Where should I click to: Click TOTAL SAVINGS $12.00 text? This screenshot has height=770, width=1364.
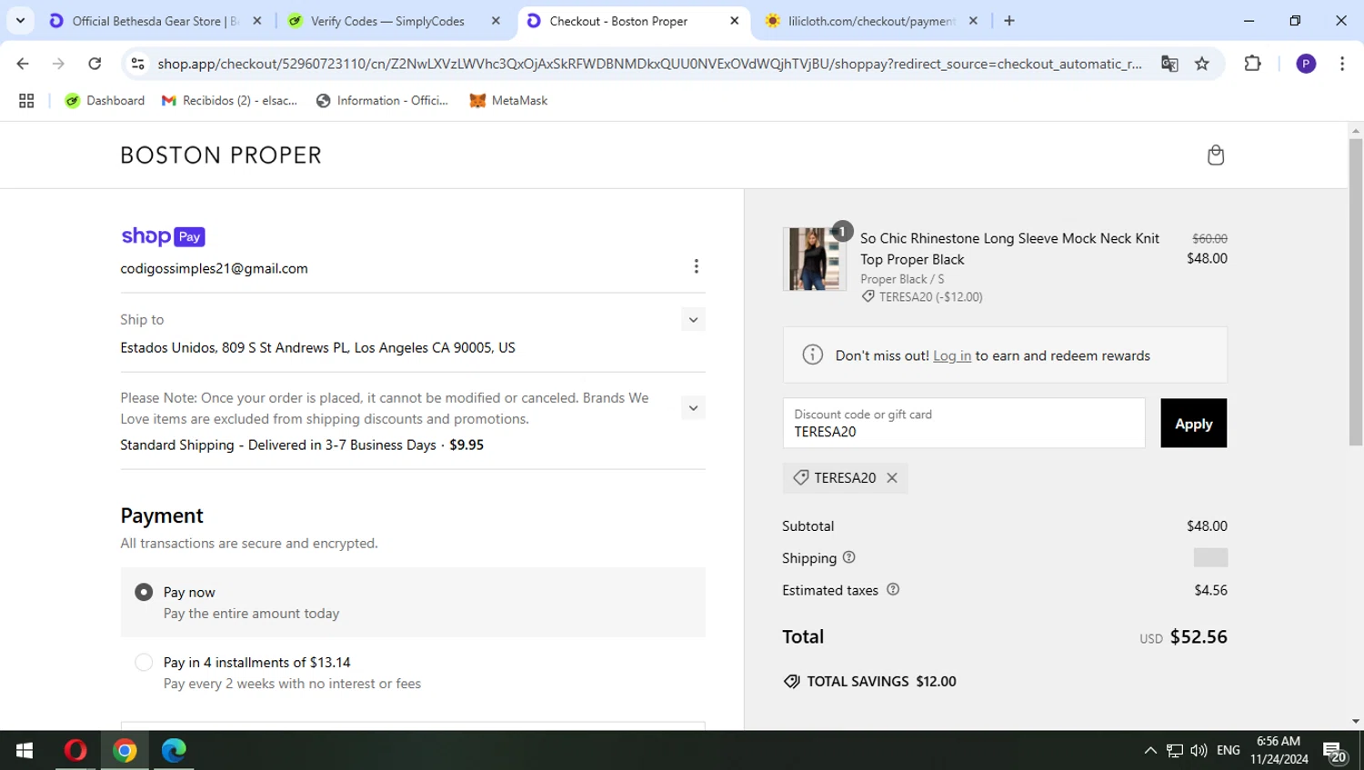point(881,681)
